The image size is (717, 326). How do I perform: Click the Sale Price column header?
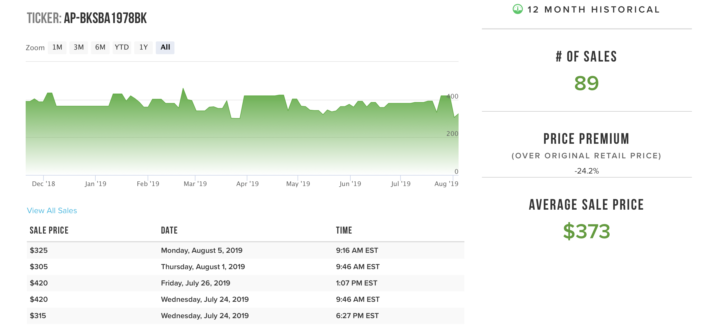click(x=49, y=230)
